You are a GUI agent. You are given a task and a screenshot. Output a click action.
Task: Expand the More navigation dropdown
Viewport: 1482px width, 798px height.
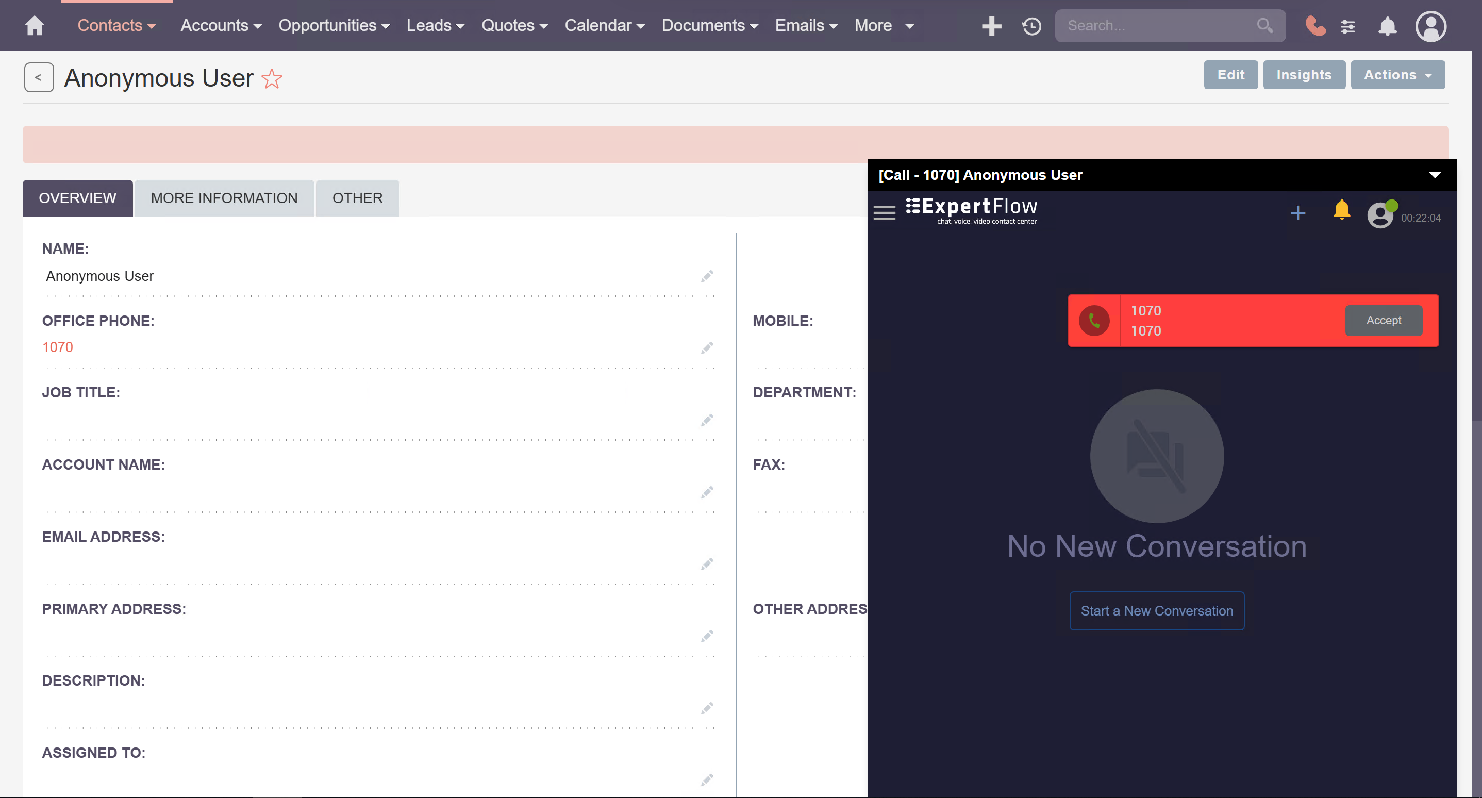(x=884, y=26)
